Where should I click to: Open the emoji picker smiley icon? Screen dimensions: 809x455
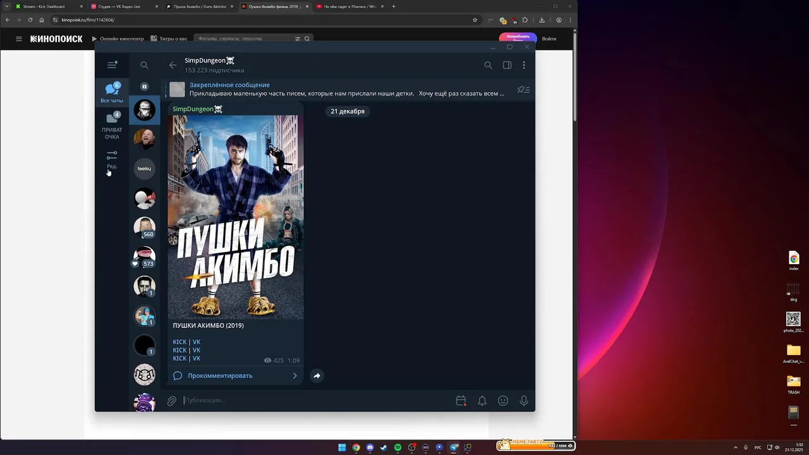click(x=503, y=401)
